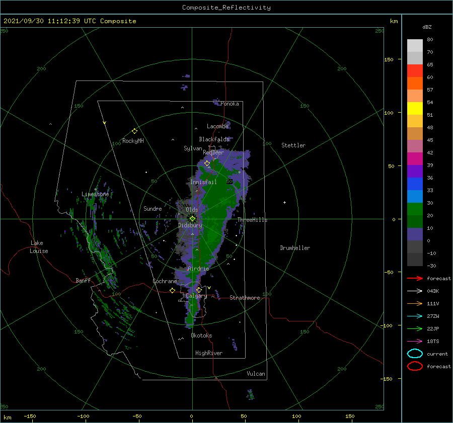This screenshot has height=423, width=453.
Task: Click the Composite_Reflectivity title
Action: (226, 8)
